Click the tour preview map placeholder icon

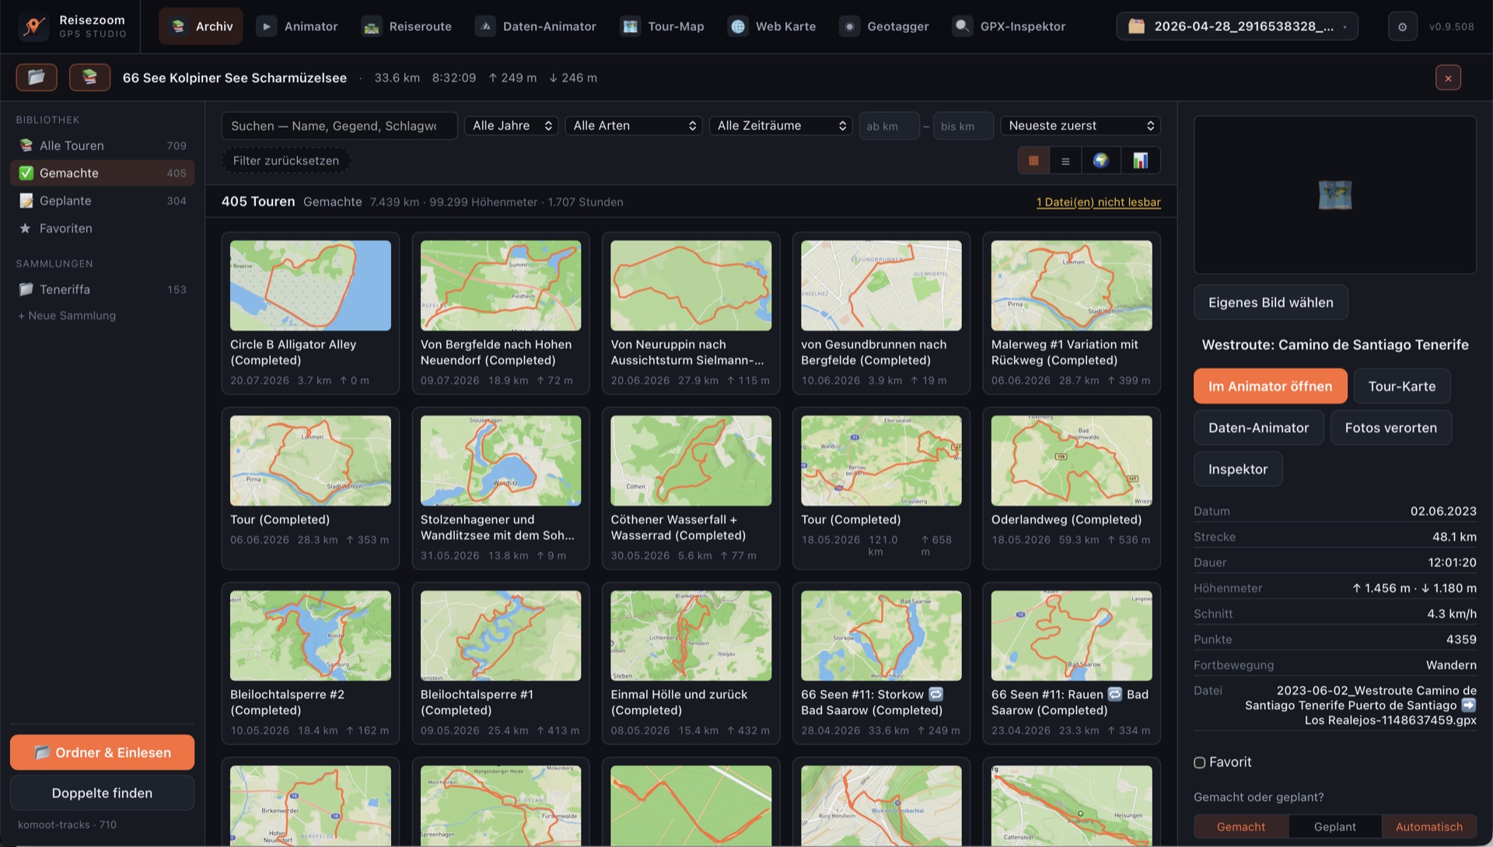(1335, 194)
